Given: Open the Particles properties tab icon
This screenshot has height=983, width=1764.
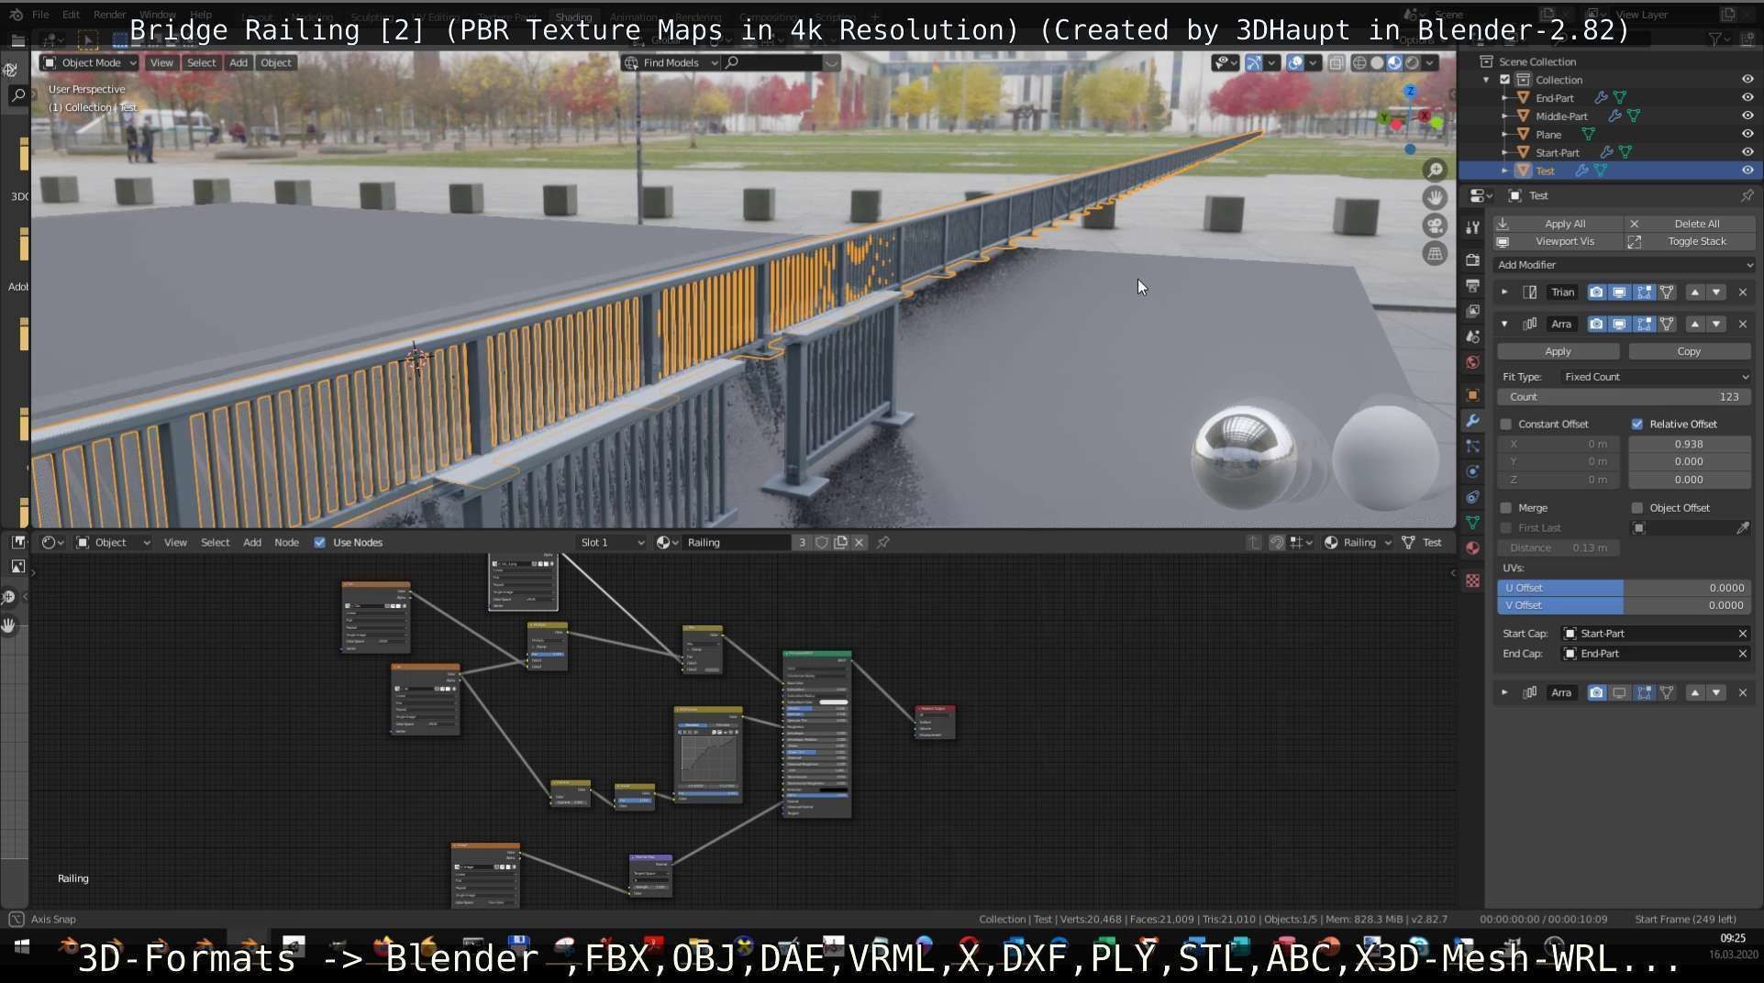Looking at the screenshot, I should point(1472,447).
